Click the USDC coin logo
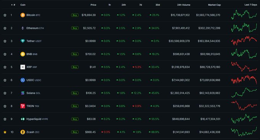Image resolution: width=260 pixels, height=140 pixels. tap(23, 80)
